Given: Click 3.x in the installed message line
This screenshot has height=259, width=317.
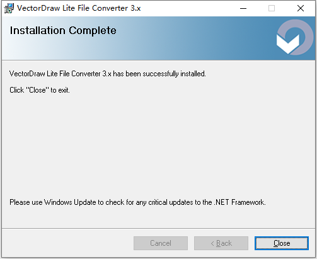Looking at the screenshot, I should [107, 74].
